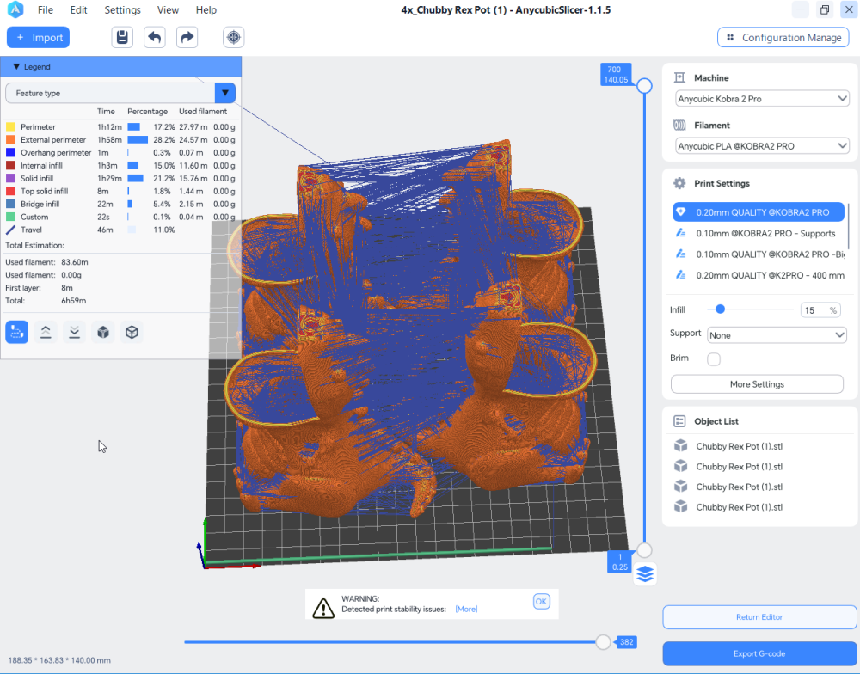
Task: Open the File menu
Action: [46, 9]
